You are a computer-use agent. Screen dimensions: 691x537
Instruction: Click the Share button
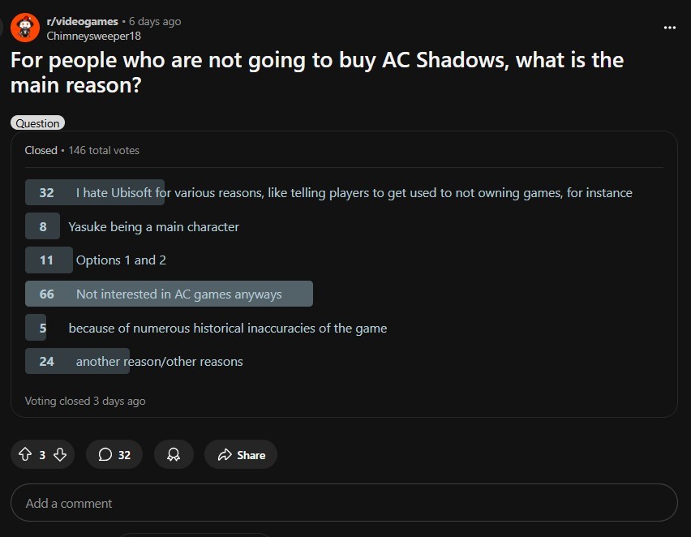pos(241,455)
